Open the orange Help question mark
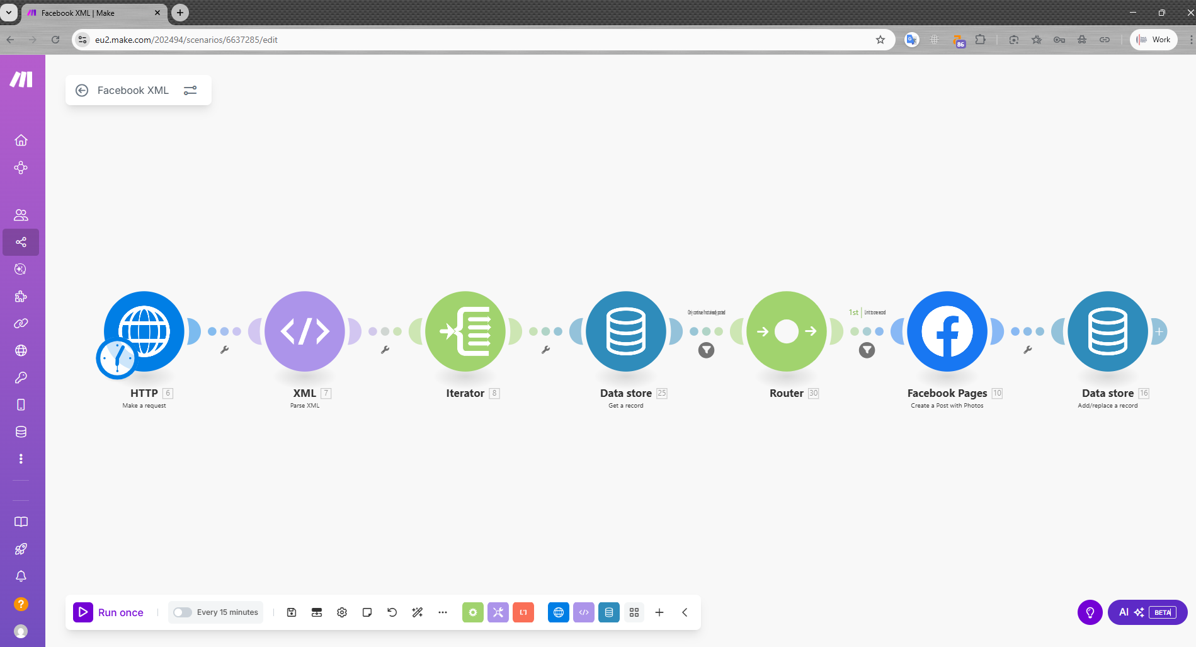 [21, 604]
